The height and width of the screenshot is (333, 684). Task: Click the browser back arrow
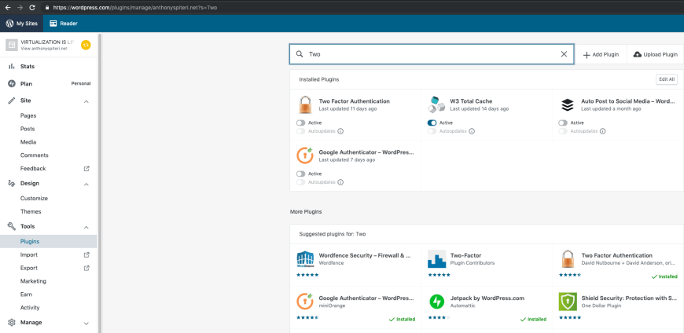7,7
